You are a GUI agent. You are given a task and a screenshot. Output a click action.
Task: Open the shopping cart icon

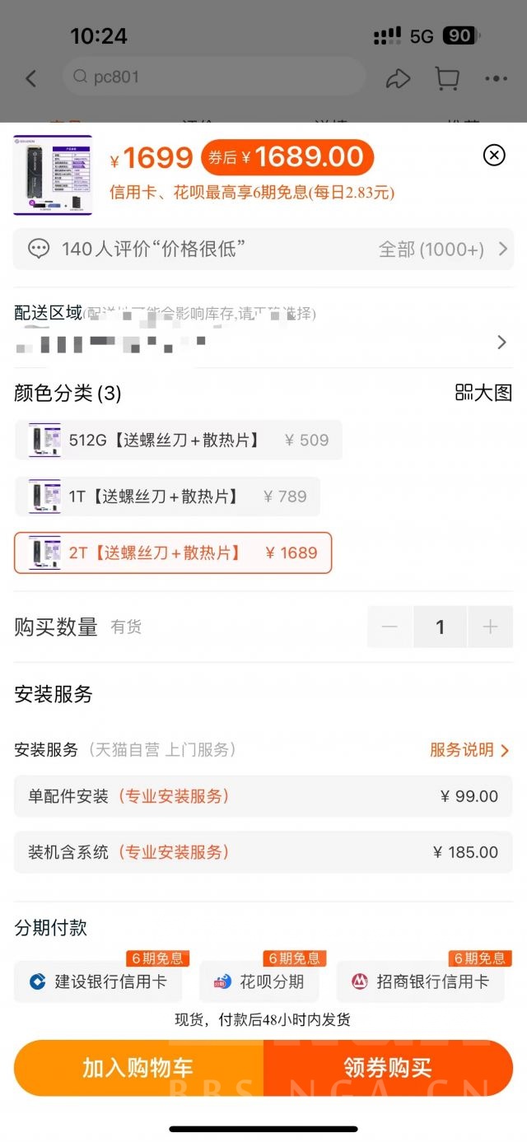point(446,77)
